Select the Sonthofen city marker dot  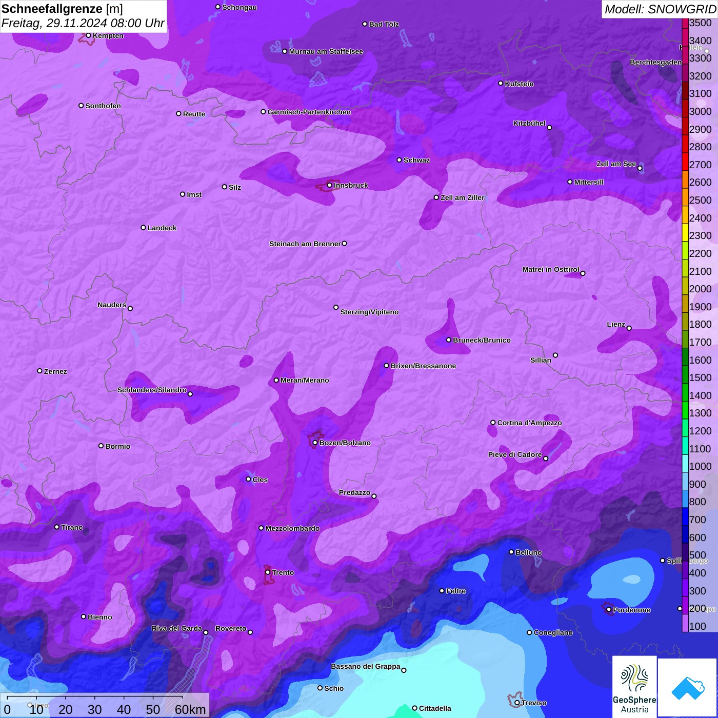pyautogui.click(x=81, y=106)
